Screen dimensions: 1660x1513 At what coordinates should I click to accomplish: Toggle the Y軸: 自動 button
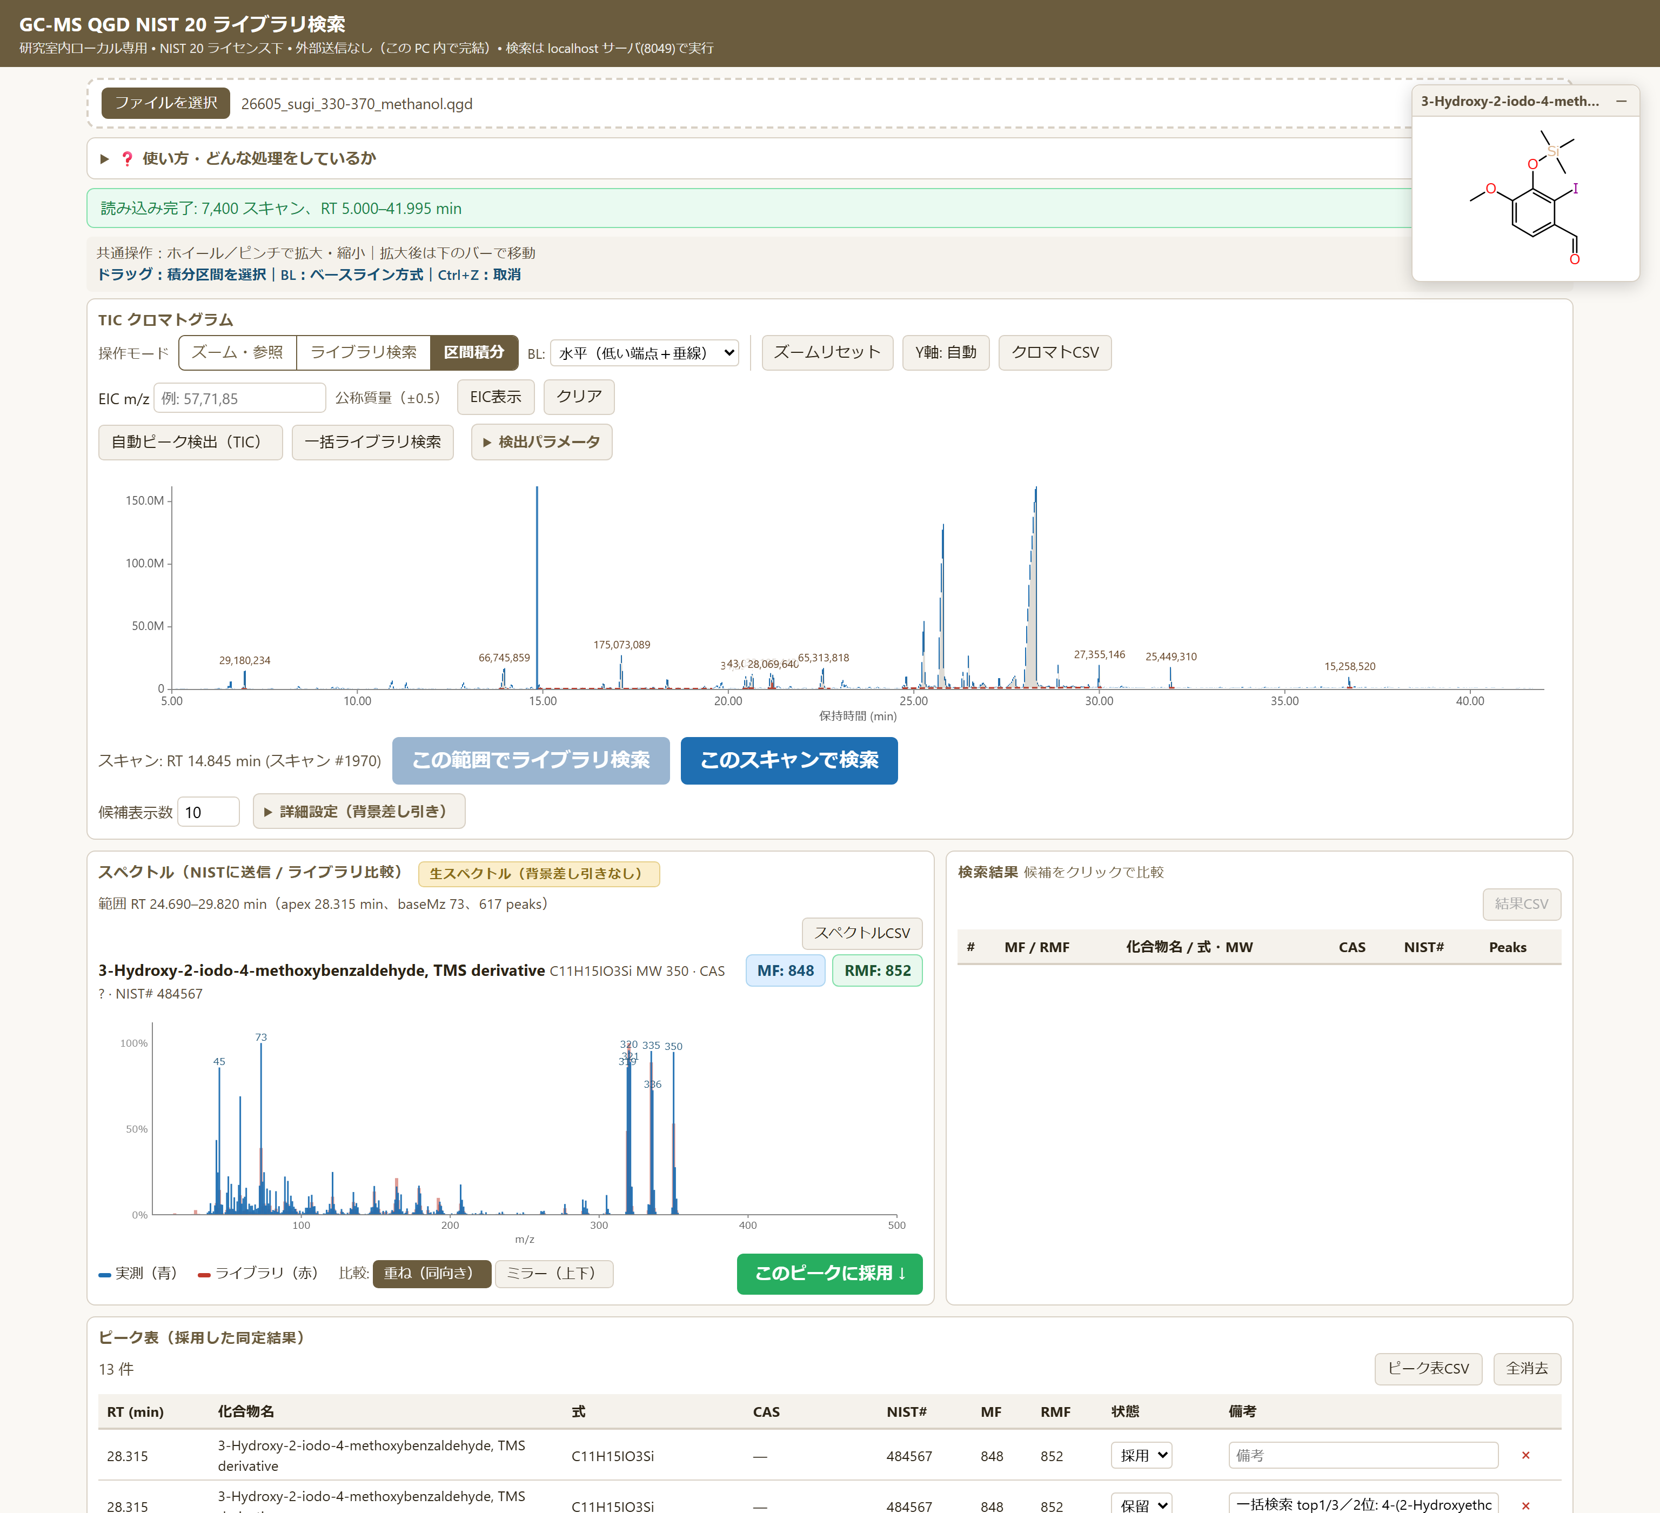pos(945,353)
